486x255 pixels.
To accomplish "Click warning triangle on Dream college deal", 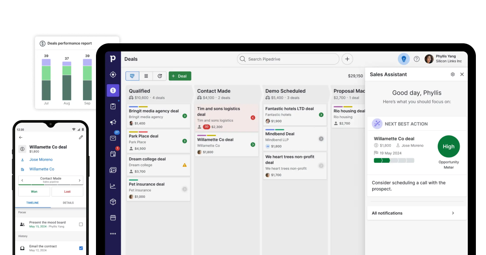I will (x=185, y=165).
